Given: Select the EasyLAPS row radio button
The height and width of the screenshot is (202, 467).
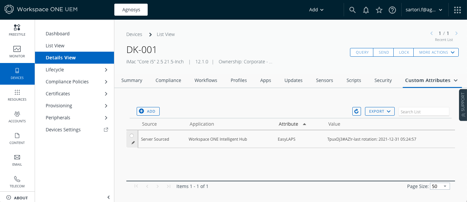Looking at the screenshot, I should [132, 136].
